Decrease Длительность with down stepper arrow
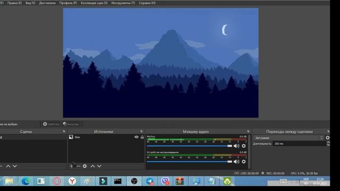This screenshot has height=191, width=340. [x=328, y=145]
